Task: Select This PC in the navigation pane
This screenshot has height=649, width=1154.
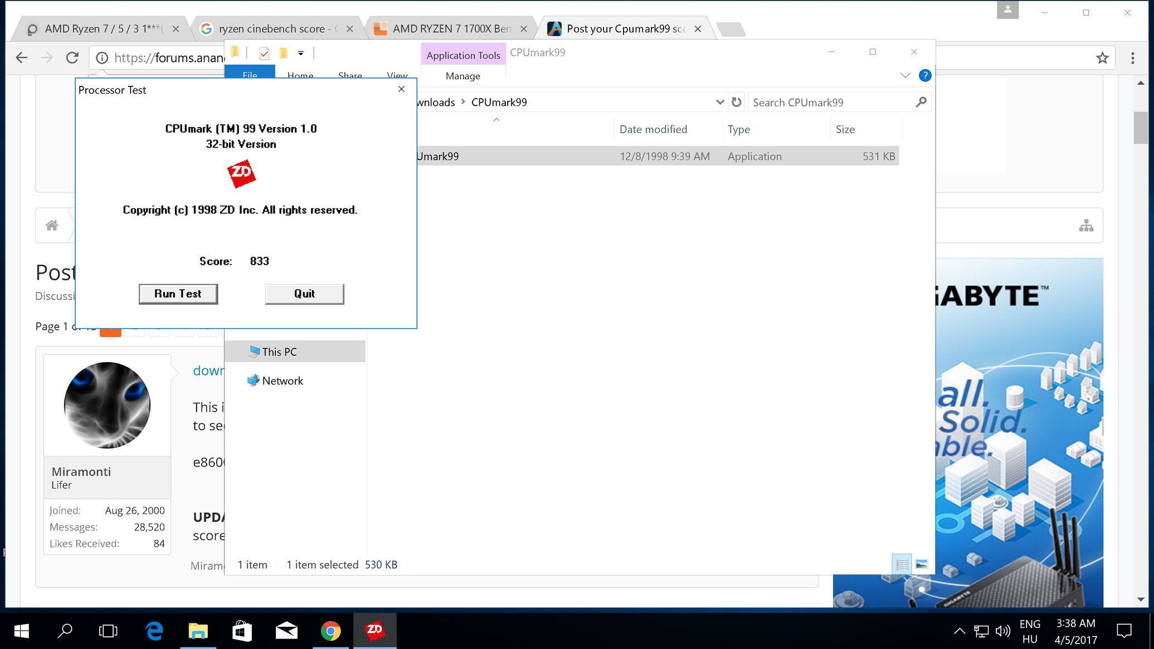Action: pyautogui.click(x=295, y=352)
